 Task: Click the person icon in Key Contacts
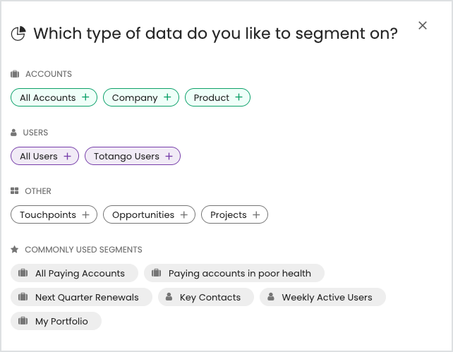[169, 297]
